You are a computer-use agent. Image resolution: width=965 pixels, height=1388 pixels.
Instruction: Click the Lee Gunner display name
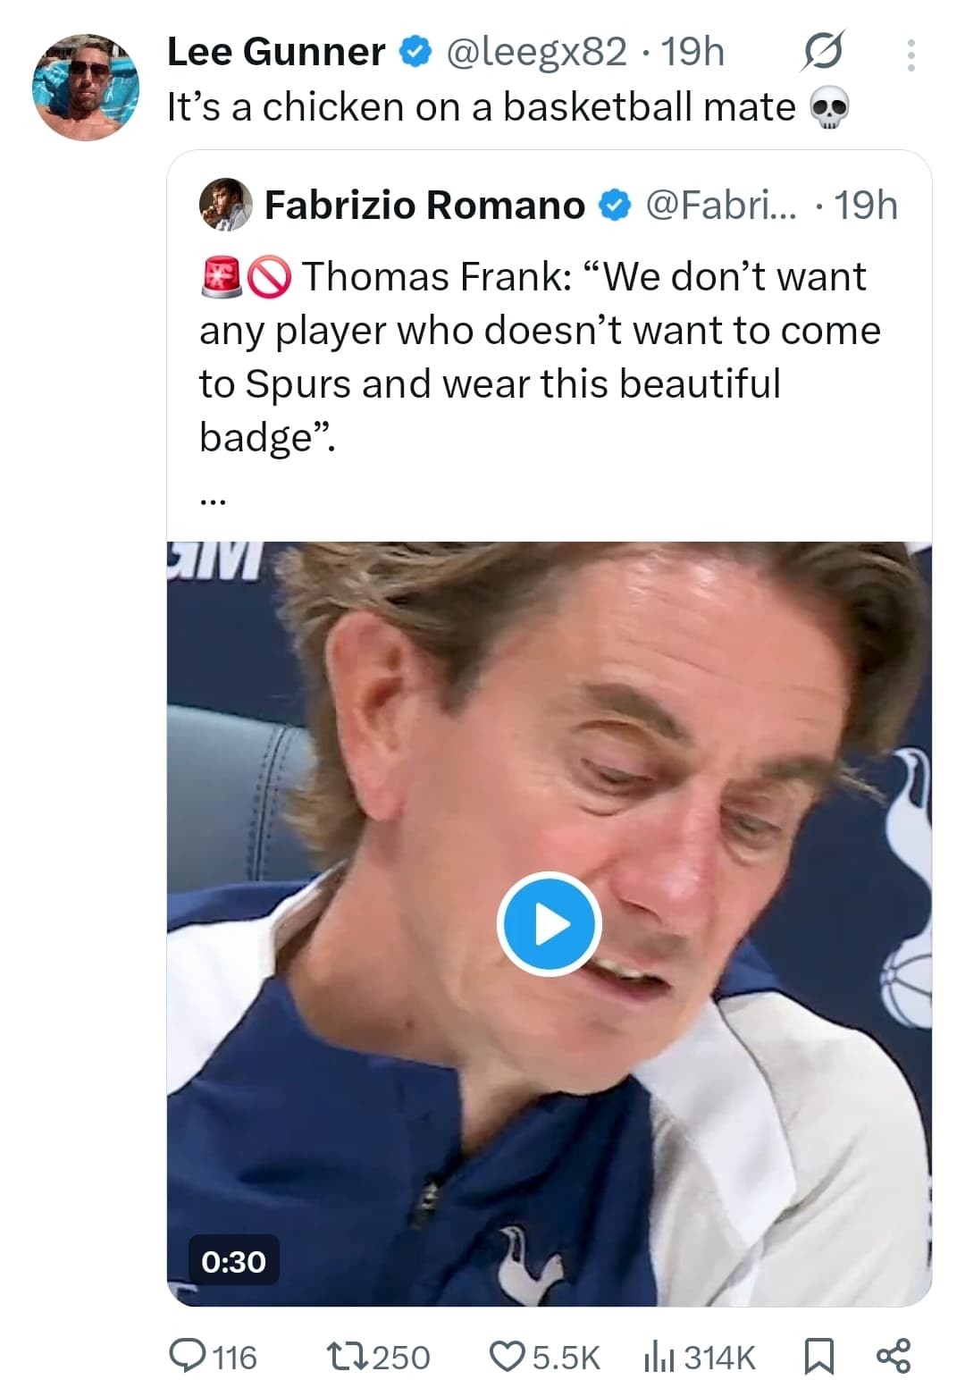276,52
